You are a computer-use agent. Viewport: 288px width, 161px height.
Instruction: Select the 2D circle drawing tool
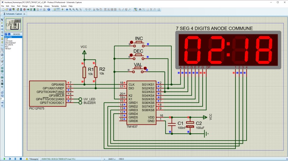(2, 71)
